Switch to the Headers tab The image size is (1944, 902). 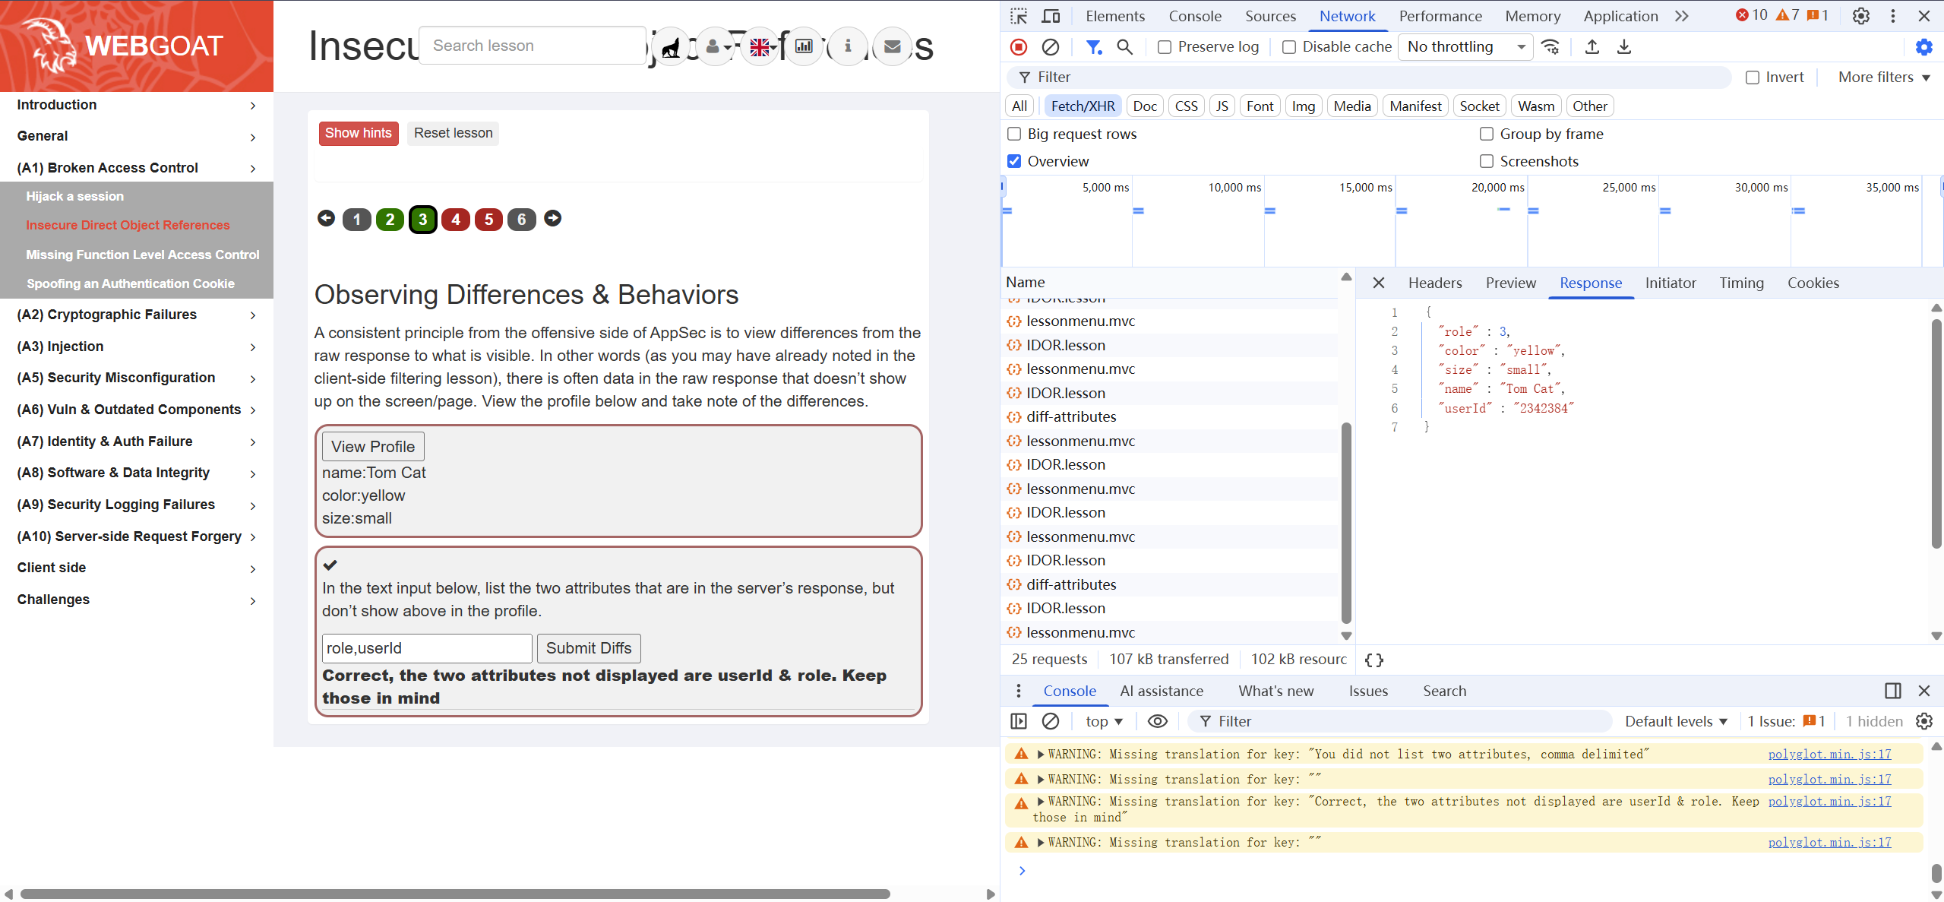pyautogui.click(x=1434, y=283)
